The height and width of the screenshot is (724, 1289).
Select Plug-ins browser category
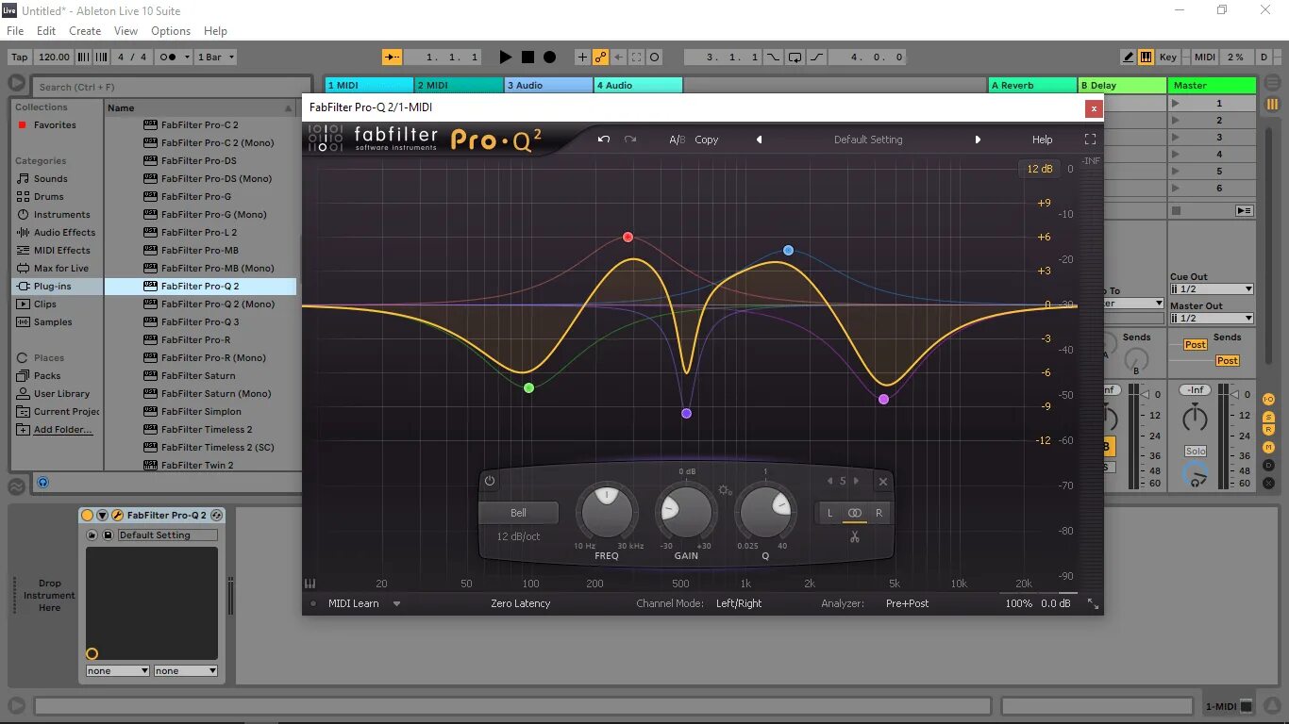(57, 286)
